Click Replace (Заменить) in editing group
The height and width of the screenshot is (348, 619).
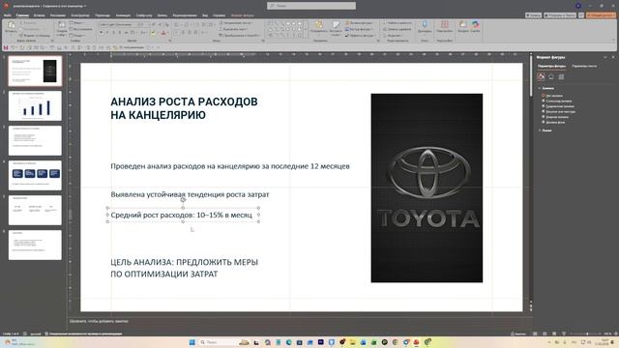tap(397, 29)
